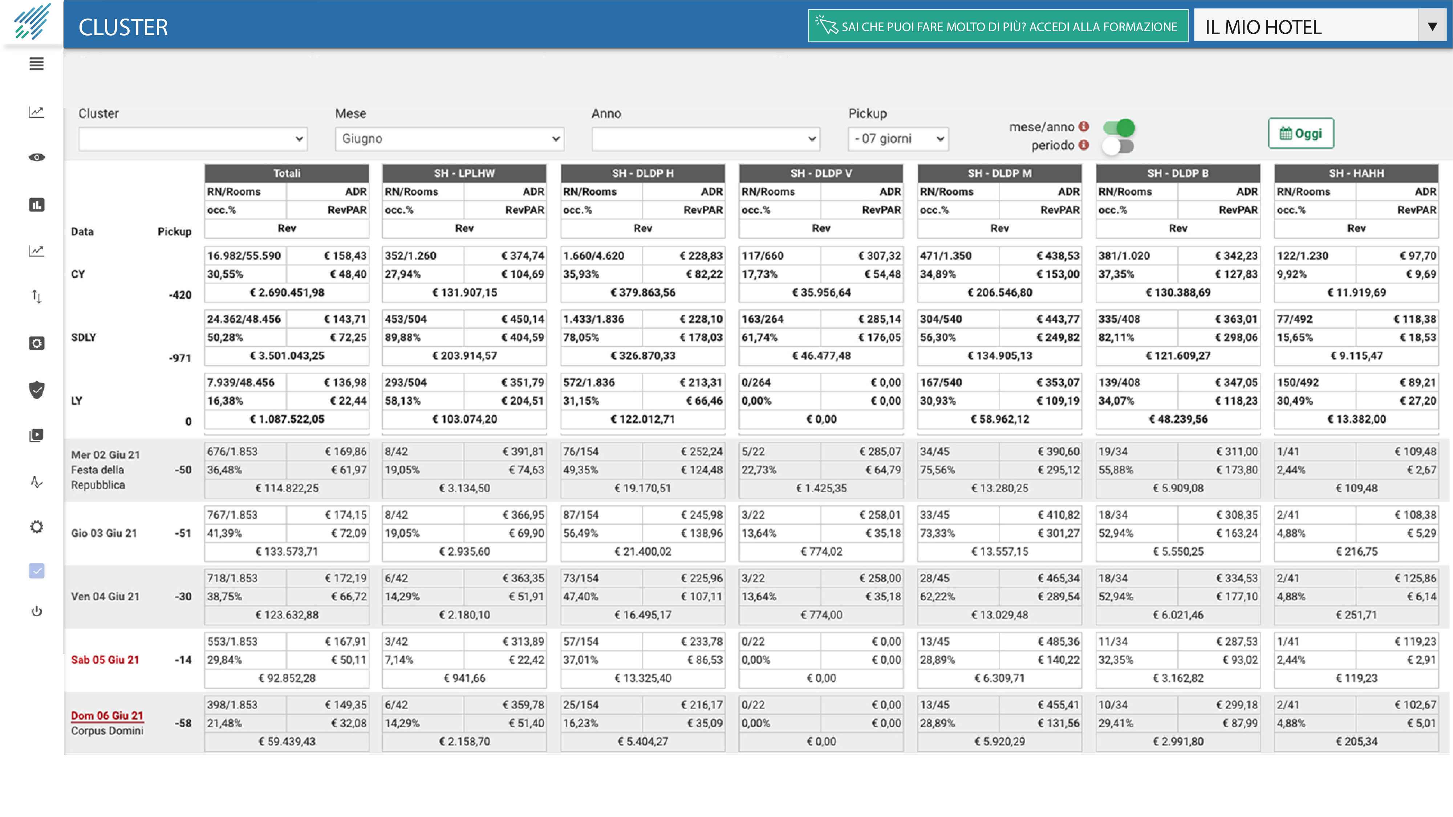The height and width of the screenshot is (817, 1453).
Task: Click the up-down arrows sort icon
Action: 36,297
